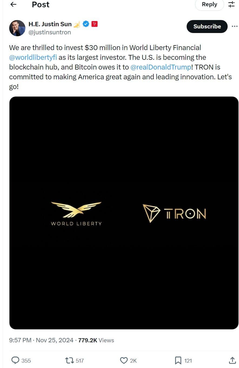Click the TRON affiliate badge
Image resolution: width=239 pixels, height=368 pixels.
point(95,24)
